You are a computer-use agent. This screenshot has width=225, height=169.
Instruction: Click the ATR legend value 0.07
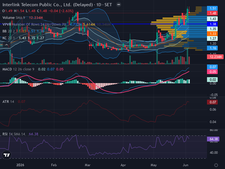click(x=22, y=102)
